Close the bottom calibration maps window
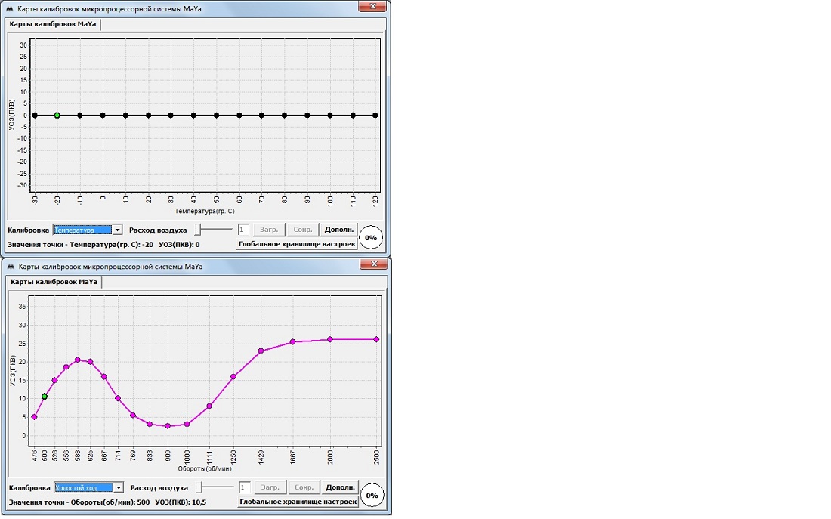Image resolution: width=831 pixels, height=519 pixels. 373,264
